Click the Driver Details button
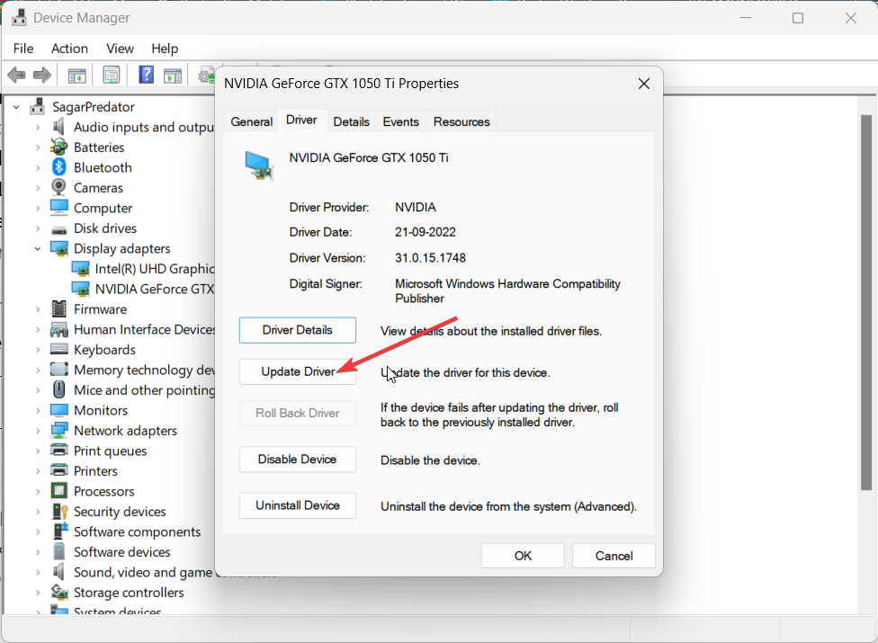 click(298, 330)
